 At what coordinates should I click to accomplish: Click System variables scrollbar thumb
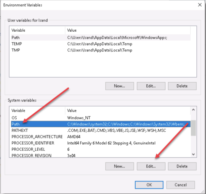coord(193,128)
